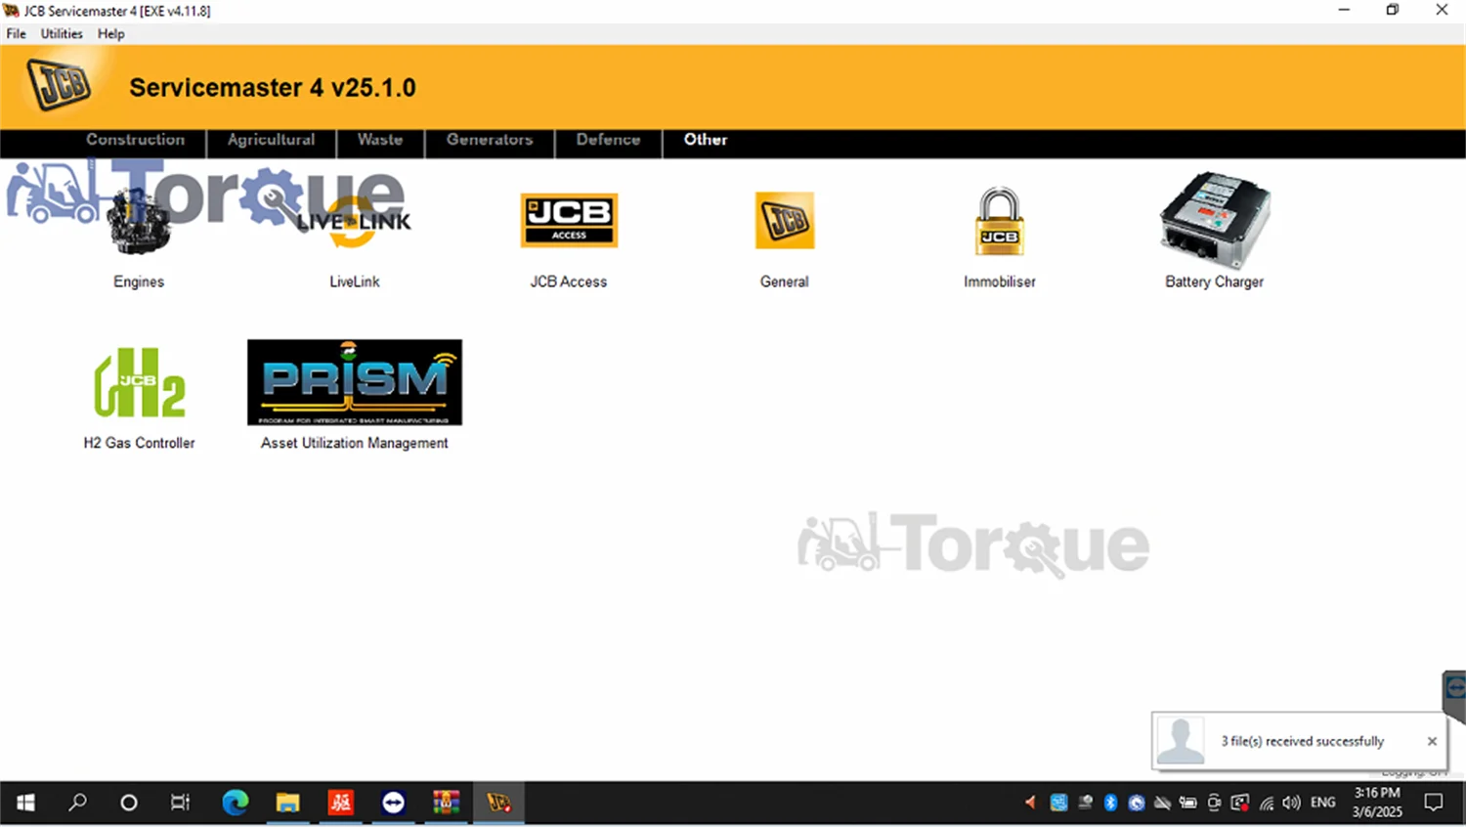
Task: Click the crossed-out cloud sync tray icon
Action: click(x=1162, y=803)
